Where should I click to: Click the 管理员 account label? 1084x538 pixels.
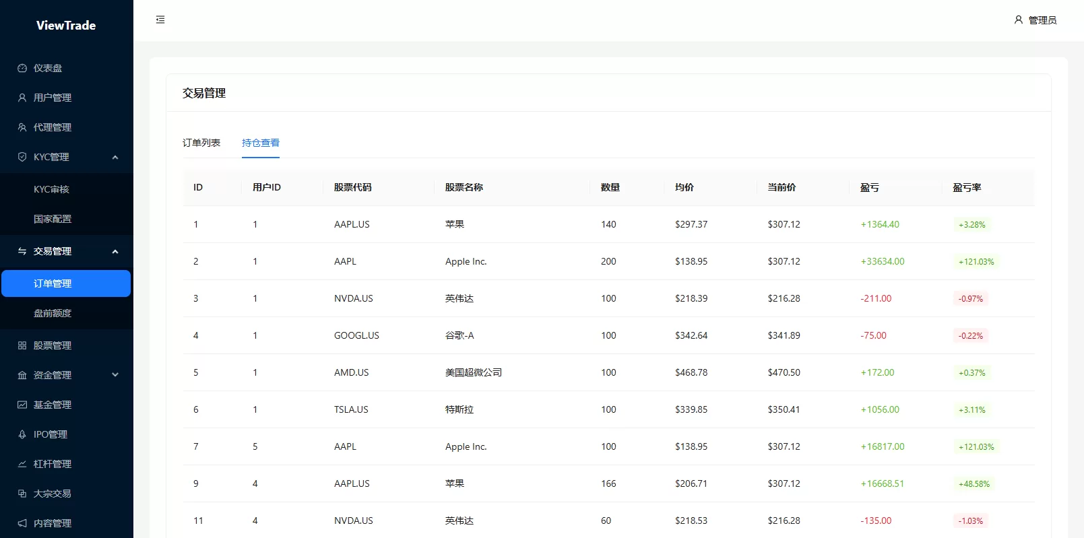click(x=1042, y=20)
